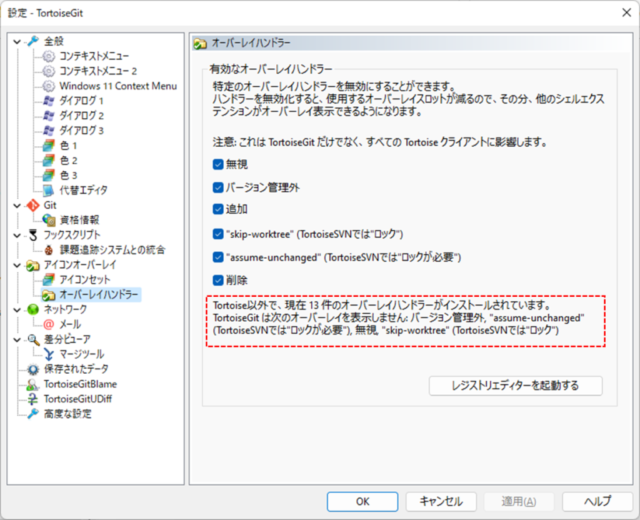The height and width of the screenshot is (520, 640).
Task: Click the bug icon beside 課題追跡システムとの統合
Action: (x=49, y=250)
